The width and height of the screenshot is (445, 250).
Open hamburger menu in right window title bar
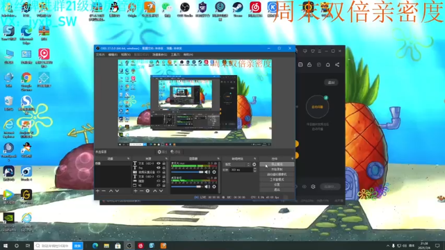[x=320, y=51]
